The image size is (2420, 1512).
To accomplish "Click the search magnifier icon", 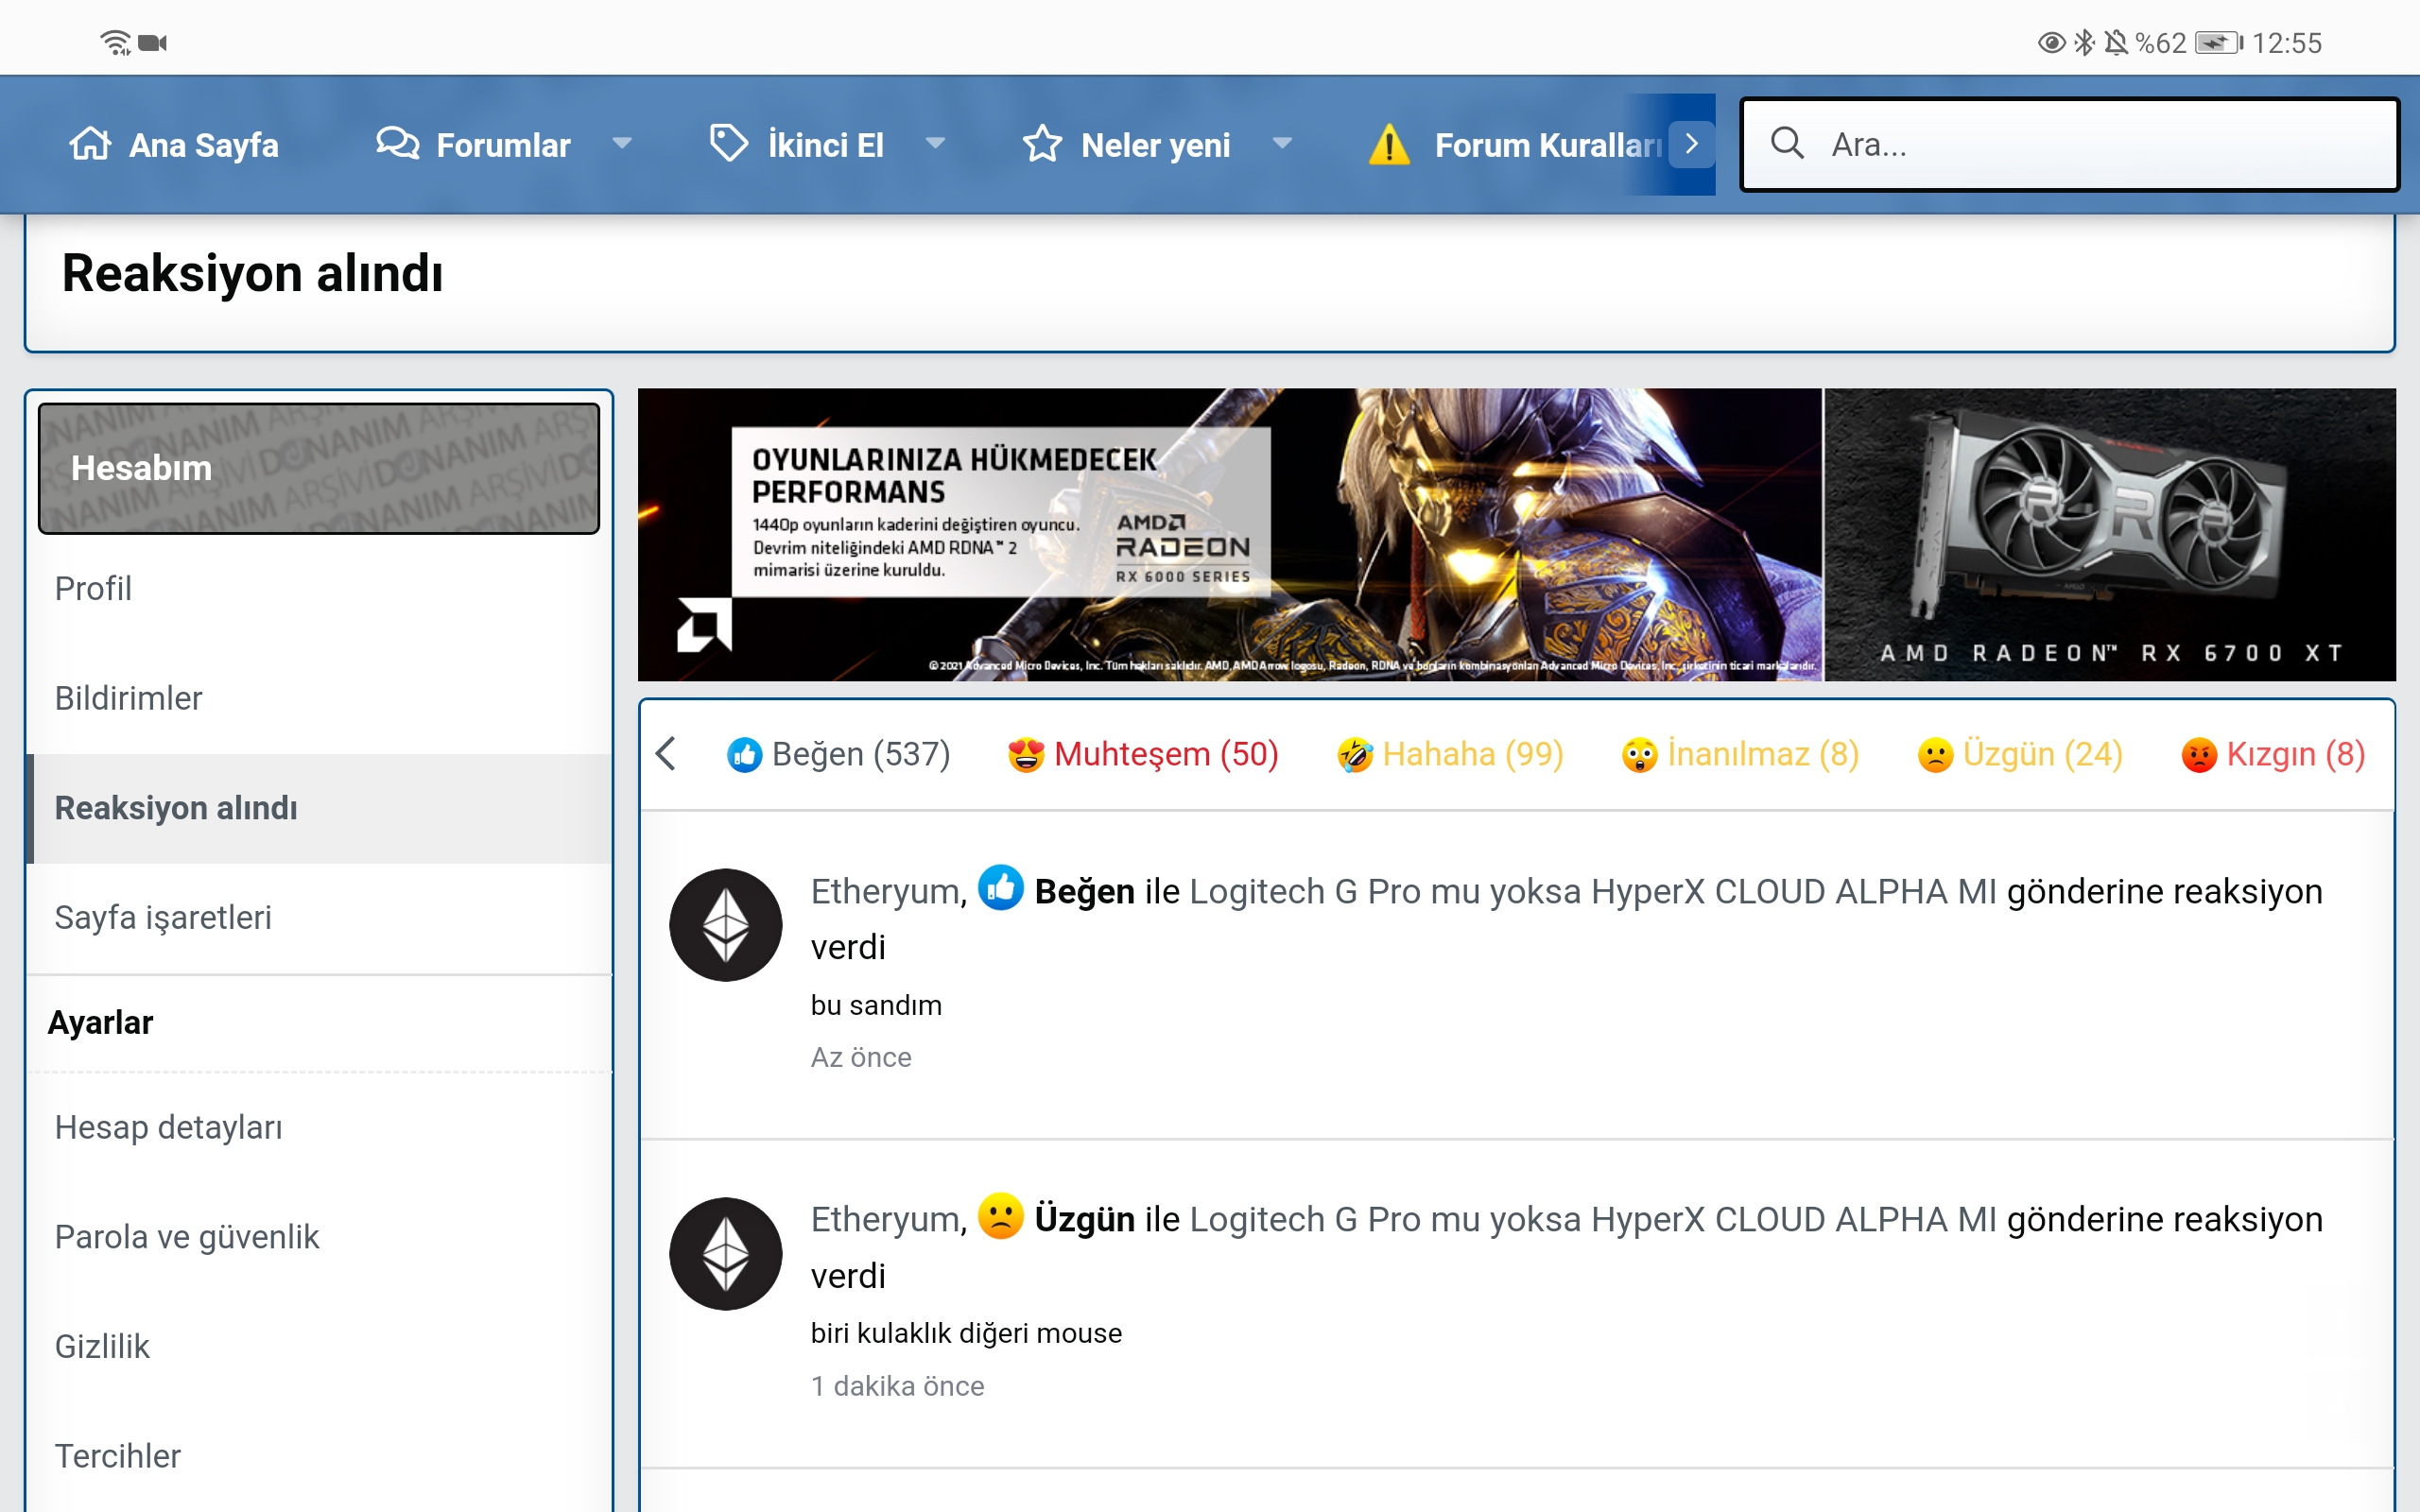I will [x=1787, y=143].
